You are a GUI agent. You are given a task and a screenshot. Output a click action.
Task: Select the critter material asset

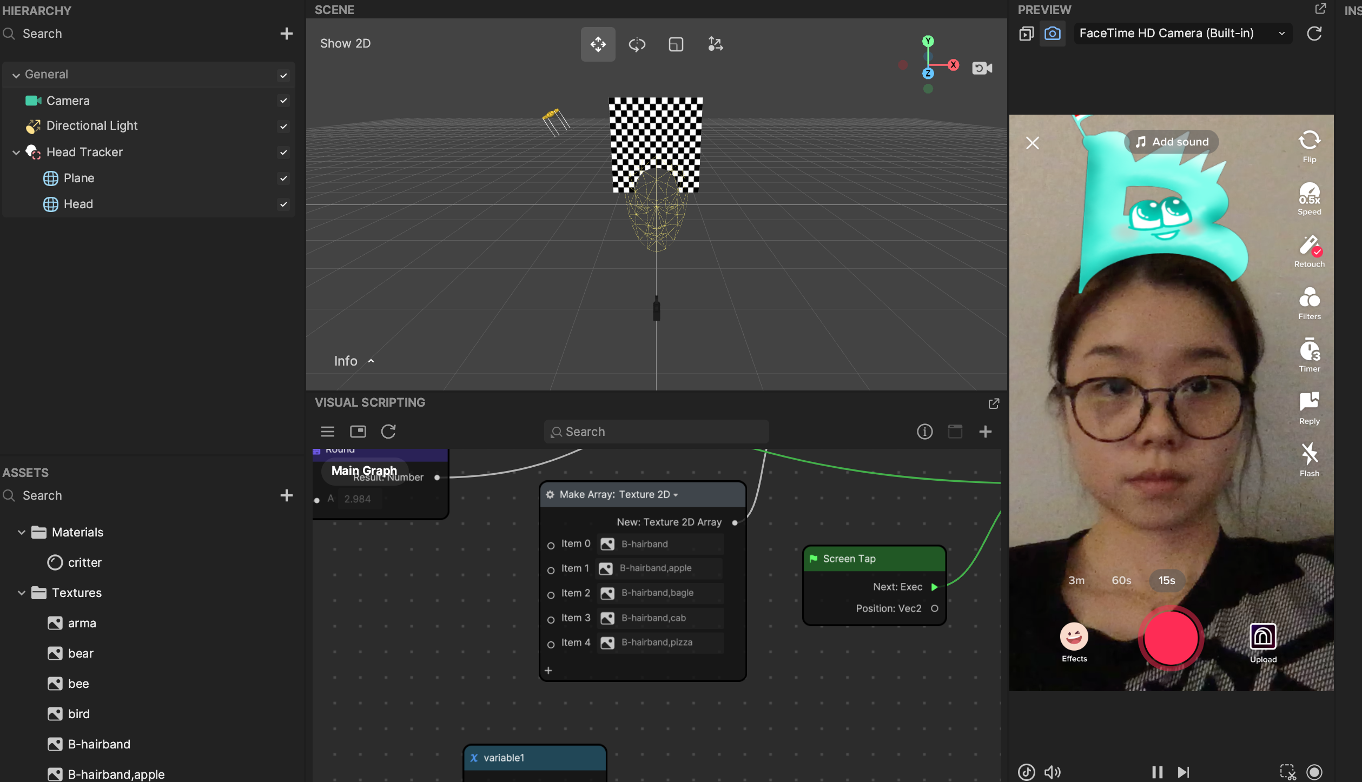(x=84, y=562)
